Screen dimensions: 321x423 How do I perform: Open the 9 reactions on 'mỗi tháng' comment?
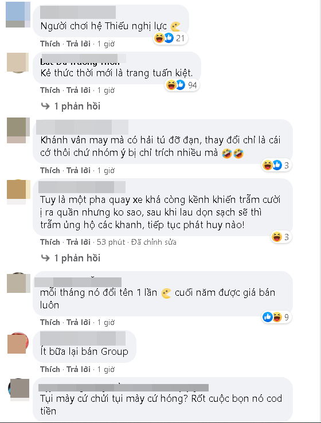[276, 317]
